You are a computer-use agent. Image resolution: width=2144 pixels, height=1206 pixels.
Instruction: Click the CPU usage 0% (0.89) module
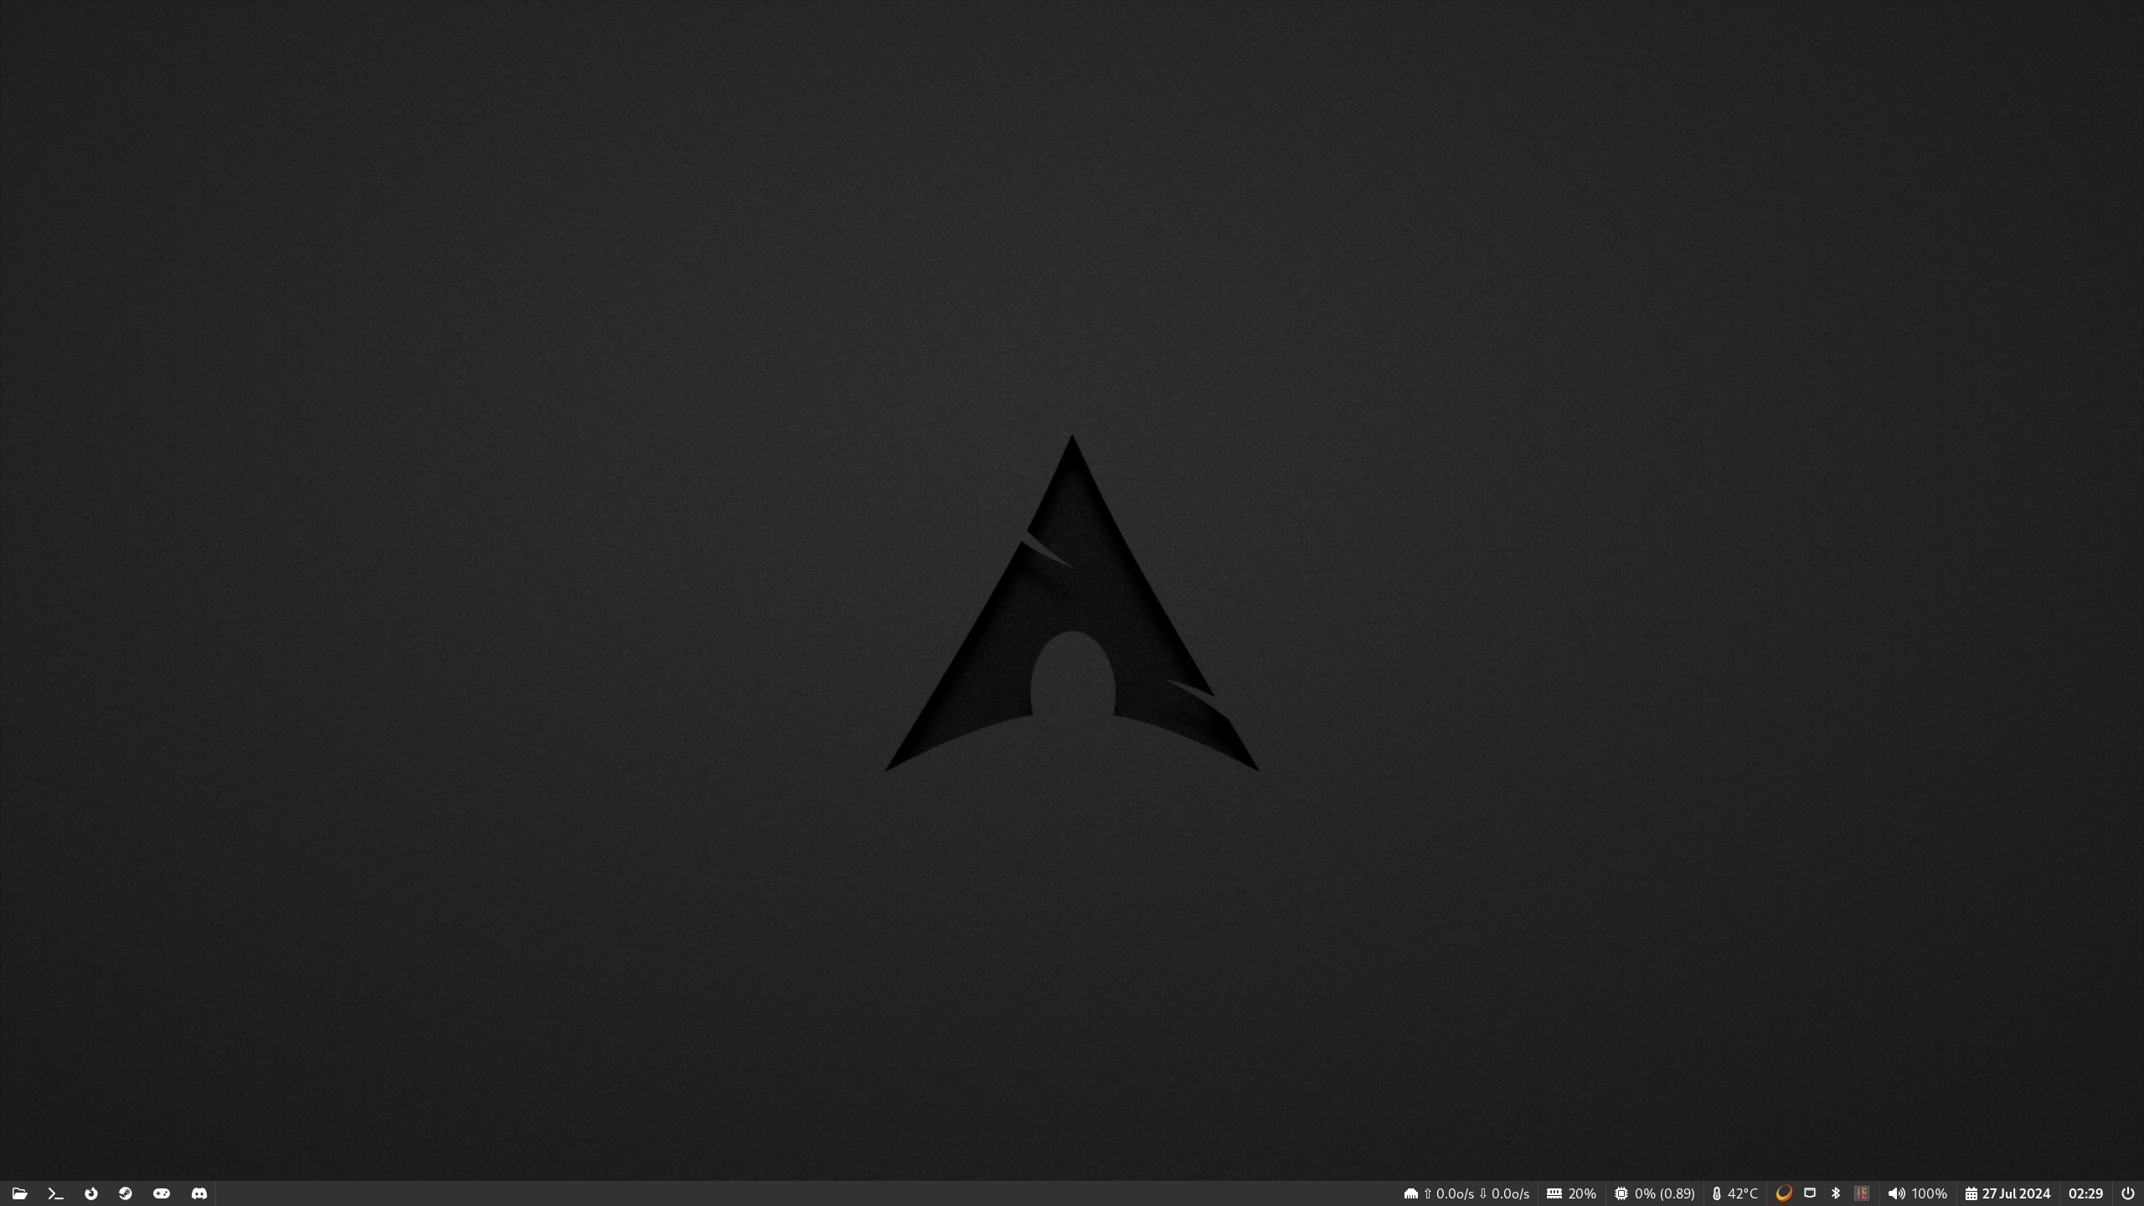pyautogui.click(x=1655, y=1193)
